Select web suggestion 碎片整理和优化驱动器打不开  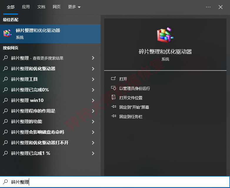(40, 142)
